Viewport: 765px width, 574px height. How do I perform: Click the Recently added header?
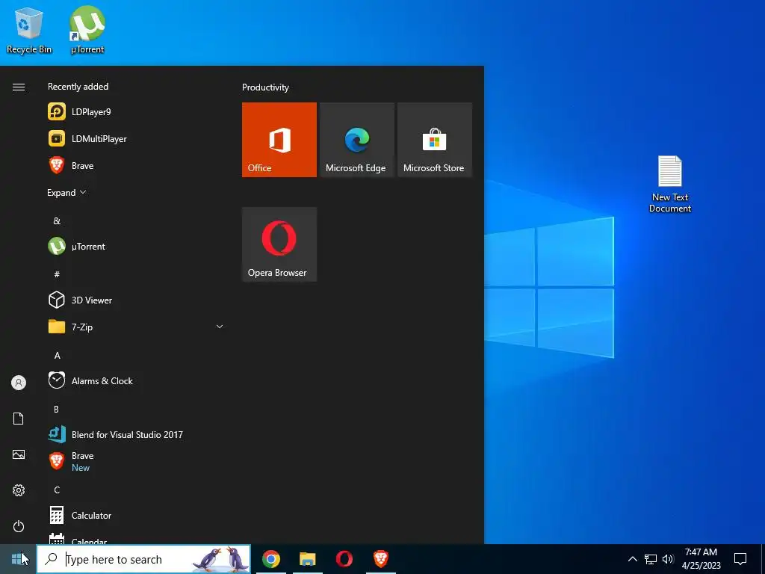[78, 87]
